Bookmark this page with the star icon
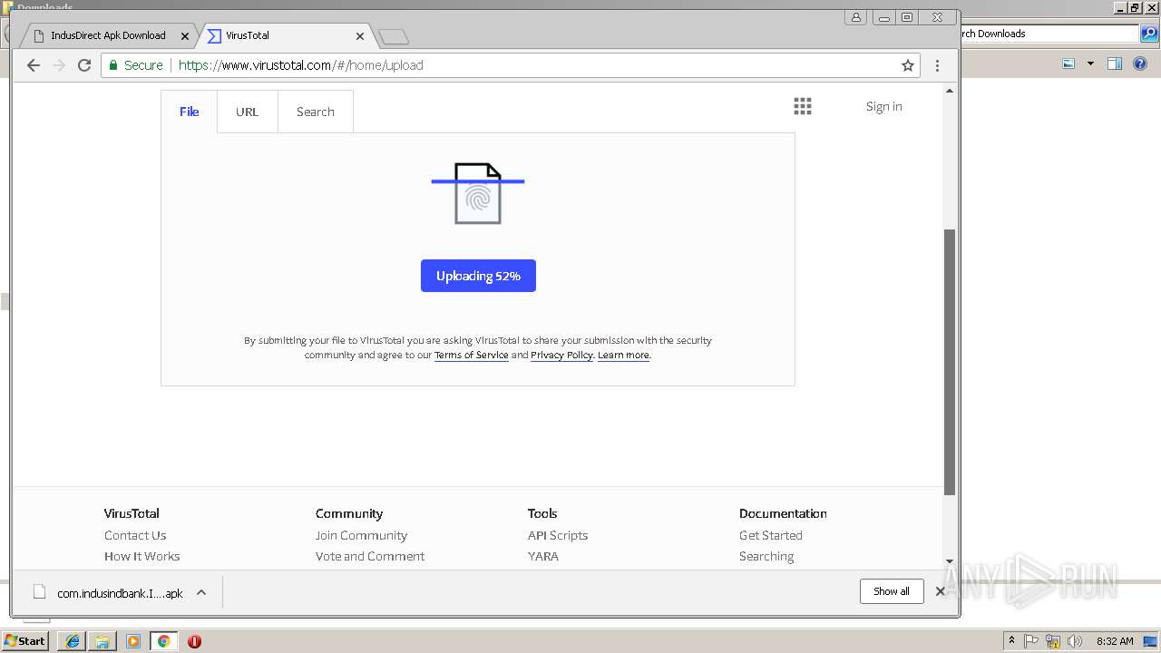The width and height of the screenshot is (1161, 653). [907, 65]
